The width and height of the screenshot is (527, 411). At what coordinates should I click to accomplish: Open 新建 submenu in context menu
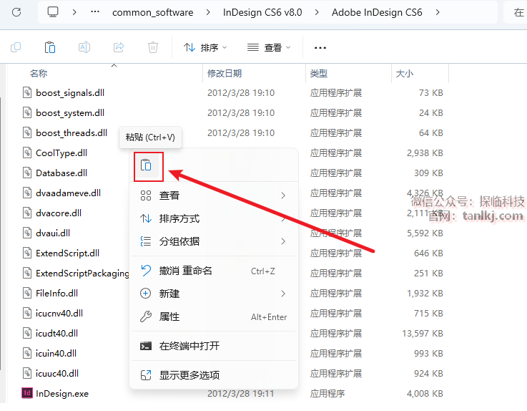tap(213, 294)
